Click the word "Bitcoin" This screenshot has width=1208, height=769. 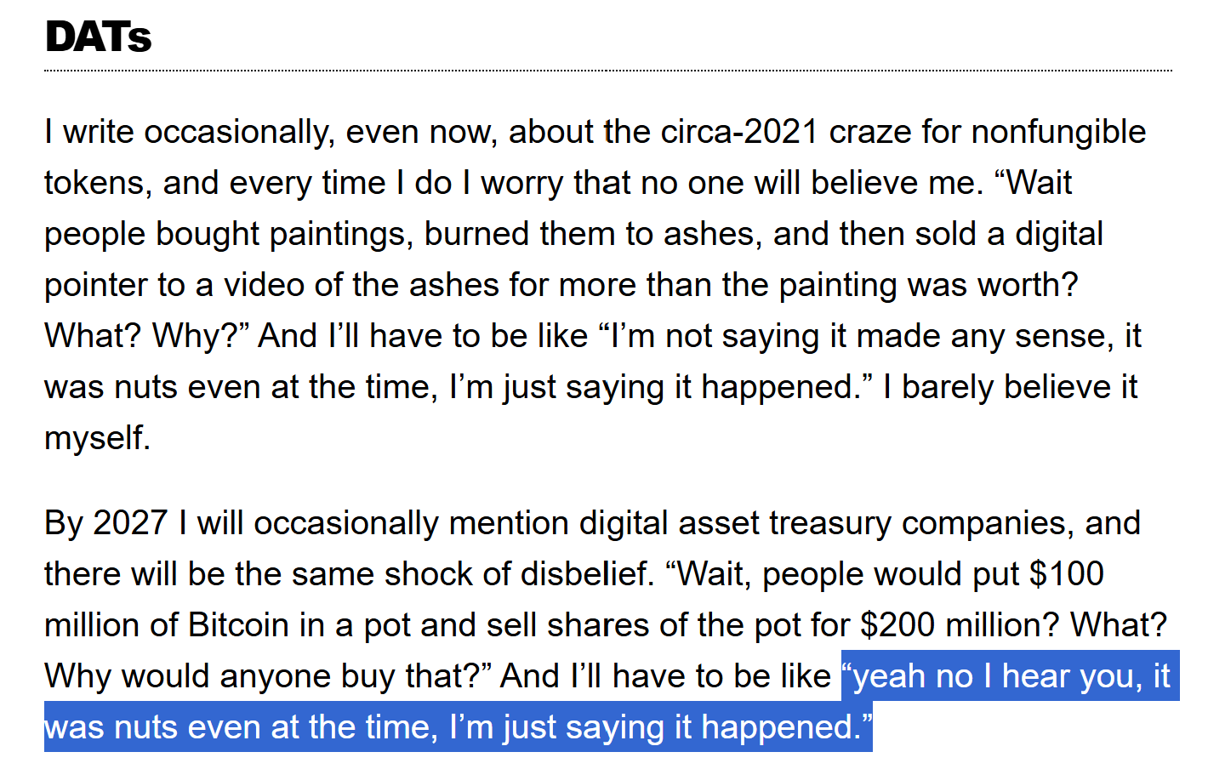pos(238,626)
